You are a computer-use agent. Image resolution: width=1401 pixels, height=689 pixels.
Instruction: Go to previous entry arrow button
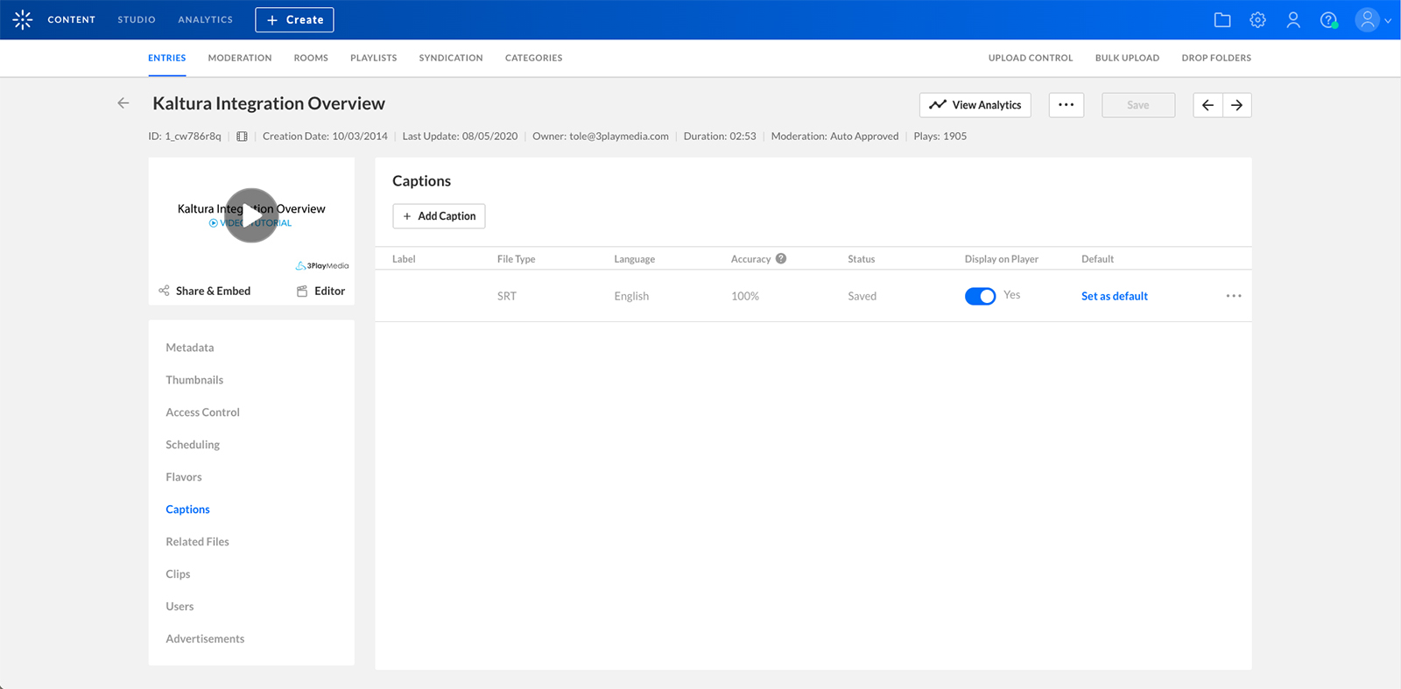pos(1207,105)
